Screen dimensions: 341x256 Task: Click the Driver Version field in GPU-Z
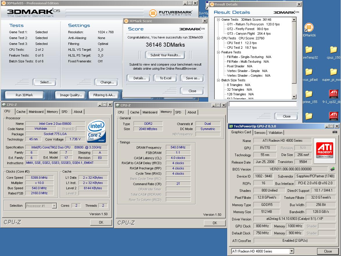tap(294, 218)
